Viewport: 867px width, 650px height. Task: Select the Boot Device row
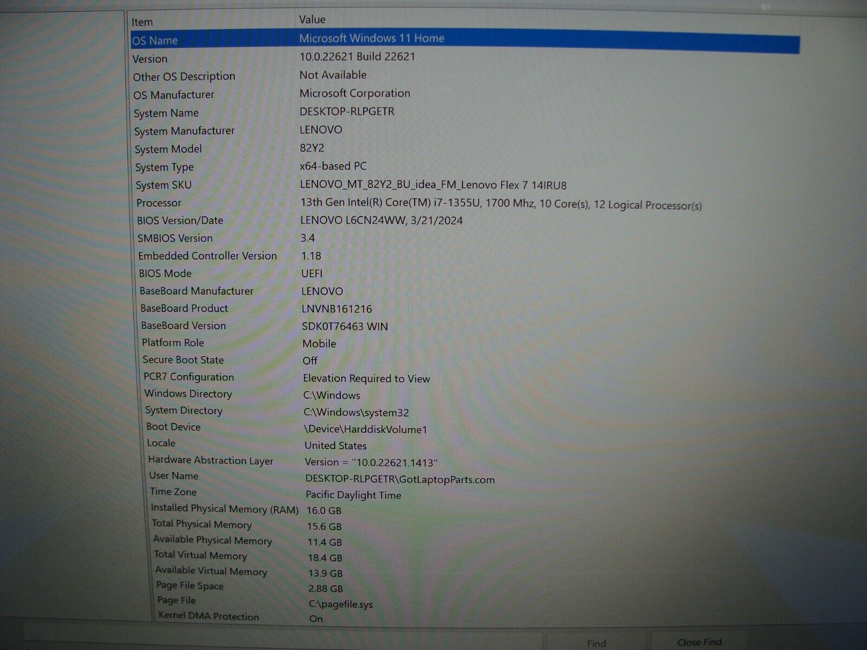point(173,427)
